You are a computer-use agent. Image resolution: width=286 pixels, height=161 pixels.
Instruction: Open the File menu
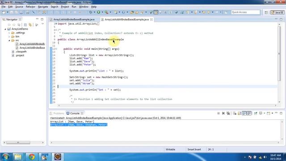pyautogui.click(x=4, y=7)
